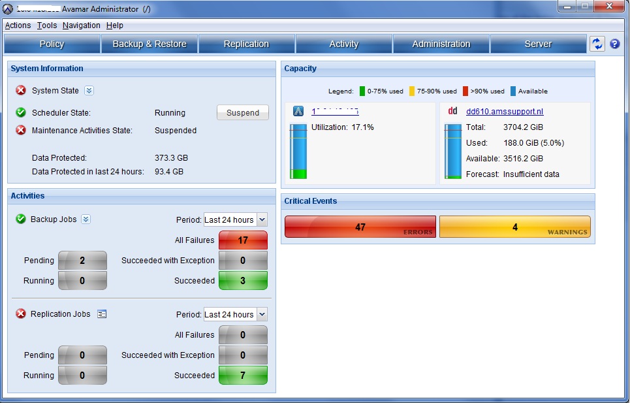
Task: Click the Replication Jobs detail list icon
Action: click(x=101, y=314)
